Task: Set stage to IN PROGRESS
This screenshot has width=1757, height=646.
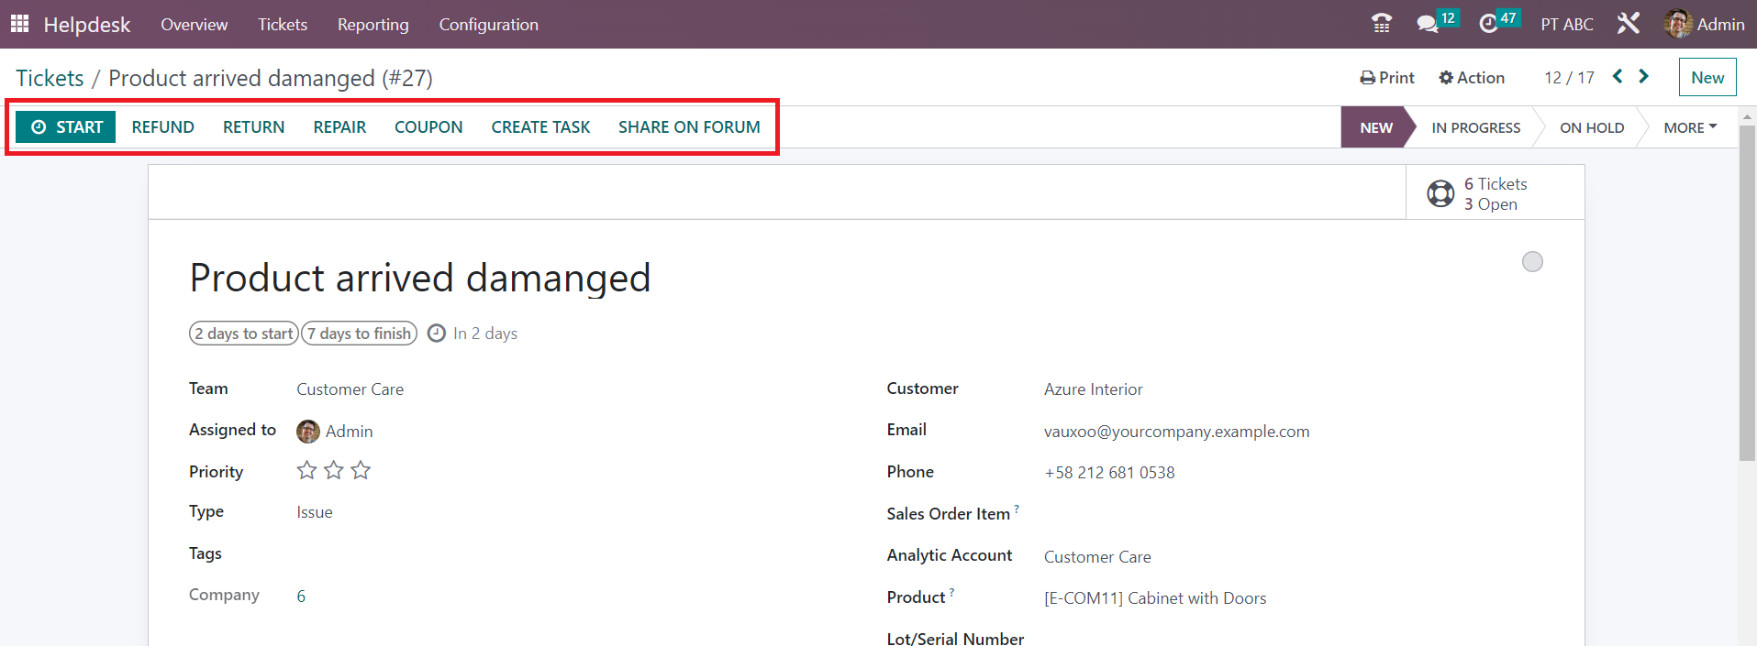Action: pos(1475,127)
